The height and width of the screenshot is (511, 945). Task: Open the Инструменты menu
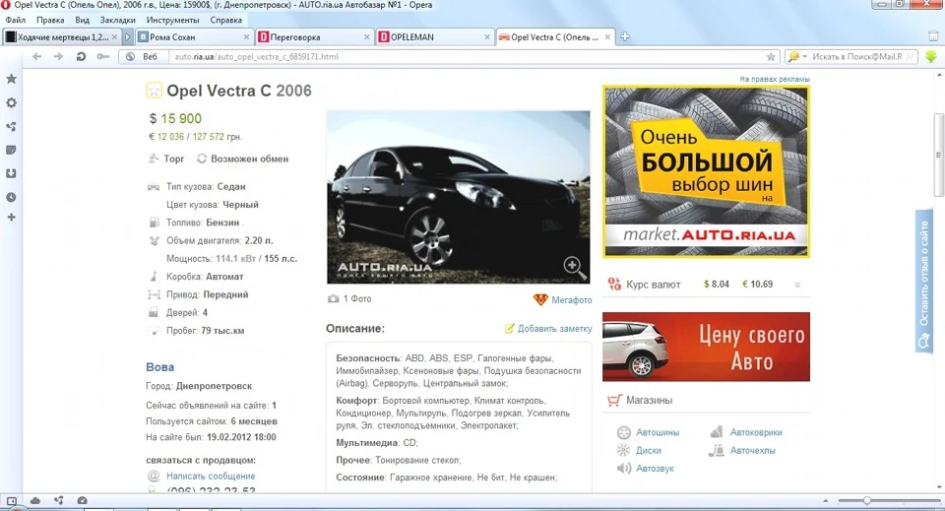(172, 20)
